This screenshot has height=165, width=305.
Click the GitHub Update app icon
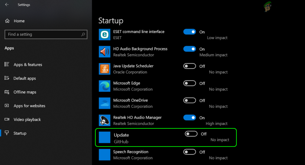pos(105,137)
